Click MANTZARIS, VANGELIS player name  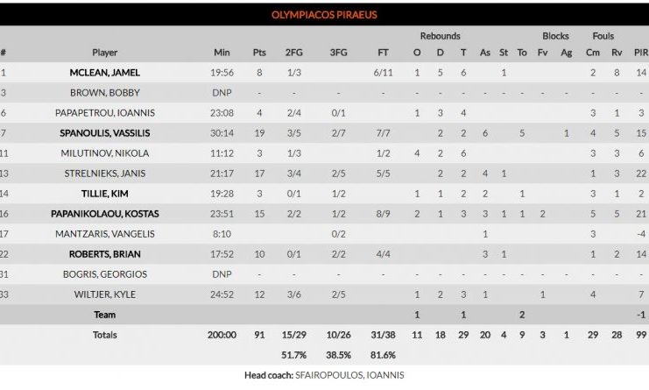click(104, 234)
